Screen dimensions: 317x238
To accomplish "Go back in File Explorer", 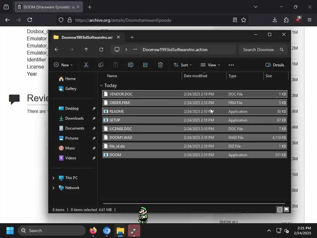I will [x=57, y=50].
